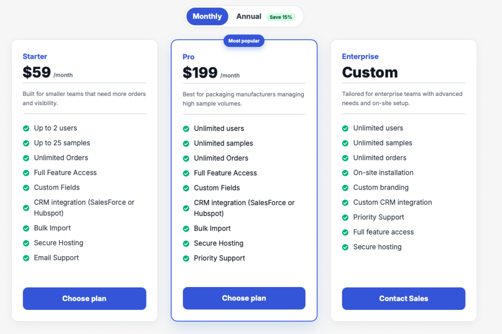Click the checkmark icon next to Up to 25 samples

point(26,143)
